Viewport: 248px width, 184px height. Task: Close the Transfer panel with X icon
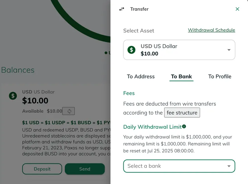tap(237, 9)
